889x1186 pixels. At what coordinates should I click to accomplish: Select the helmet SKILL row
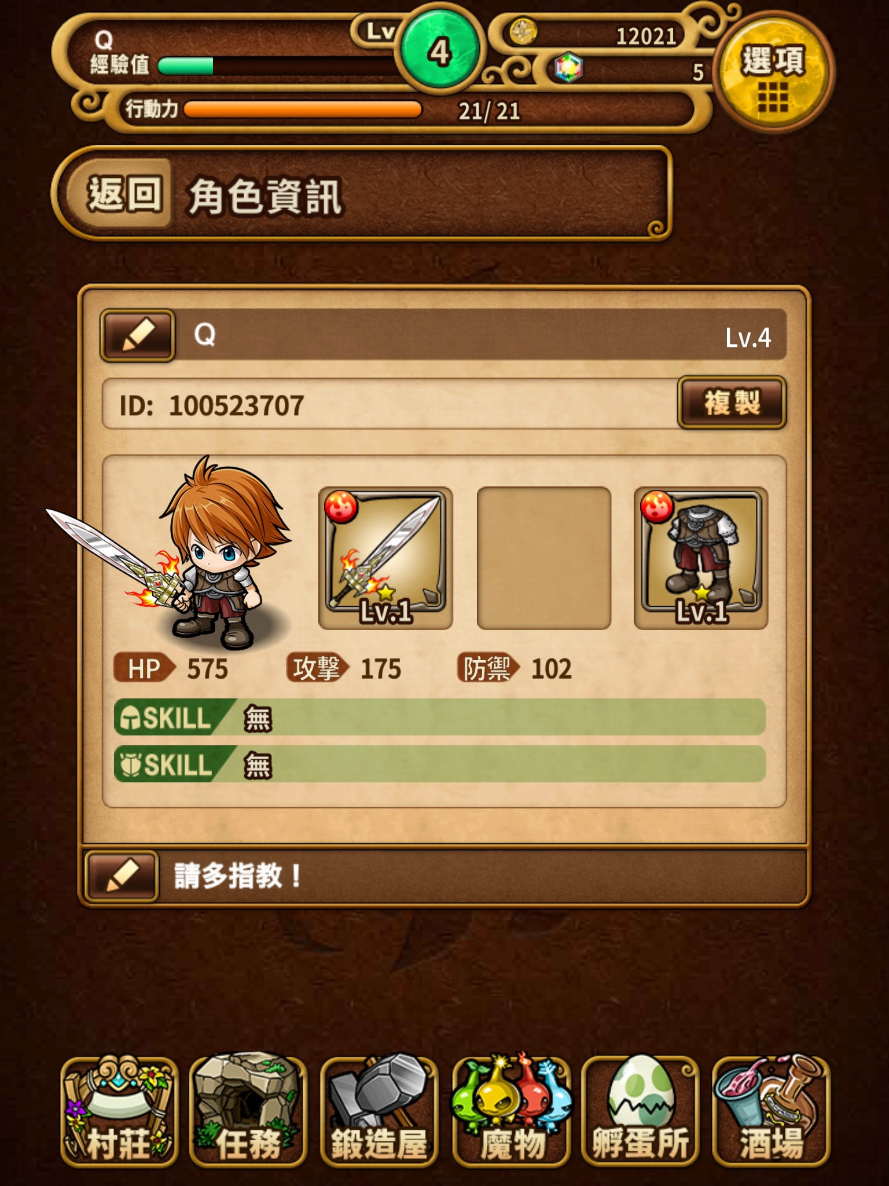pos(440,717)
